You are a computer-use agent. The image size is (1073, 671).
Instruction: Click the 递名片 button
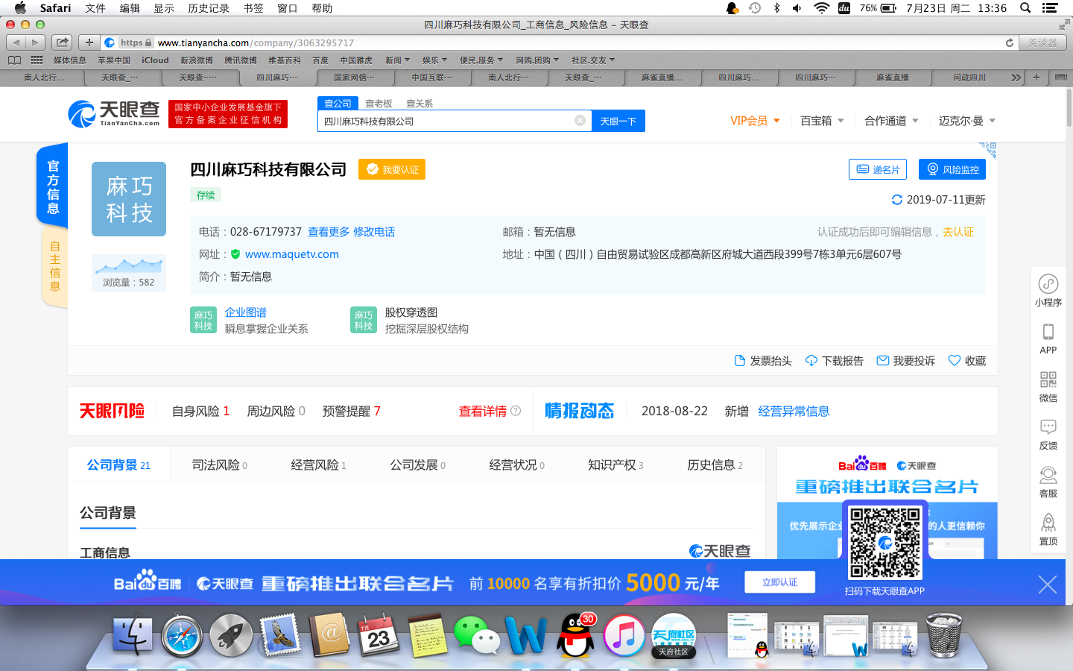click(x=878, y=169)
